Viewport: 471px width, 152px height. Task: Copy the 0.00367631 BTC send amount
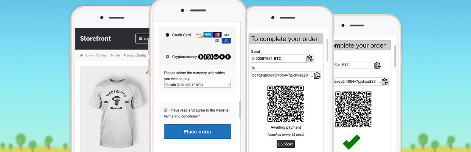point(309,59)
